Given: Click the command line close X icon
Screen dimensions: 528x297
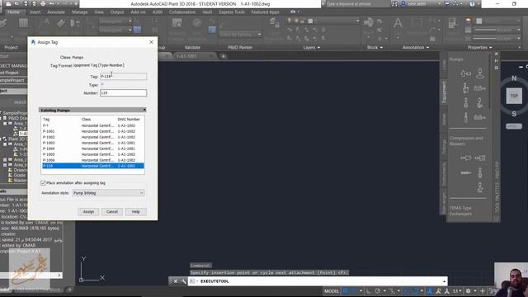Looking at the screenshot, I should [176, 281].
